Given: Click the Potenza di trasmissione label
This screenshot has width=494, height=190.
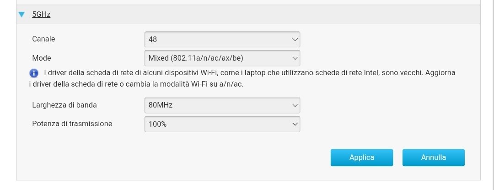Looking at the screenshot, I should [x=72, y=123].
